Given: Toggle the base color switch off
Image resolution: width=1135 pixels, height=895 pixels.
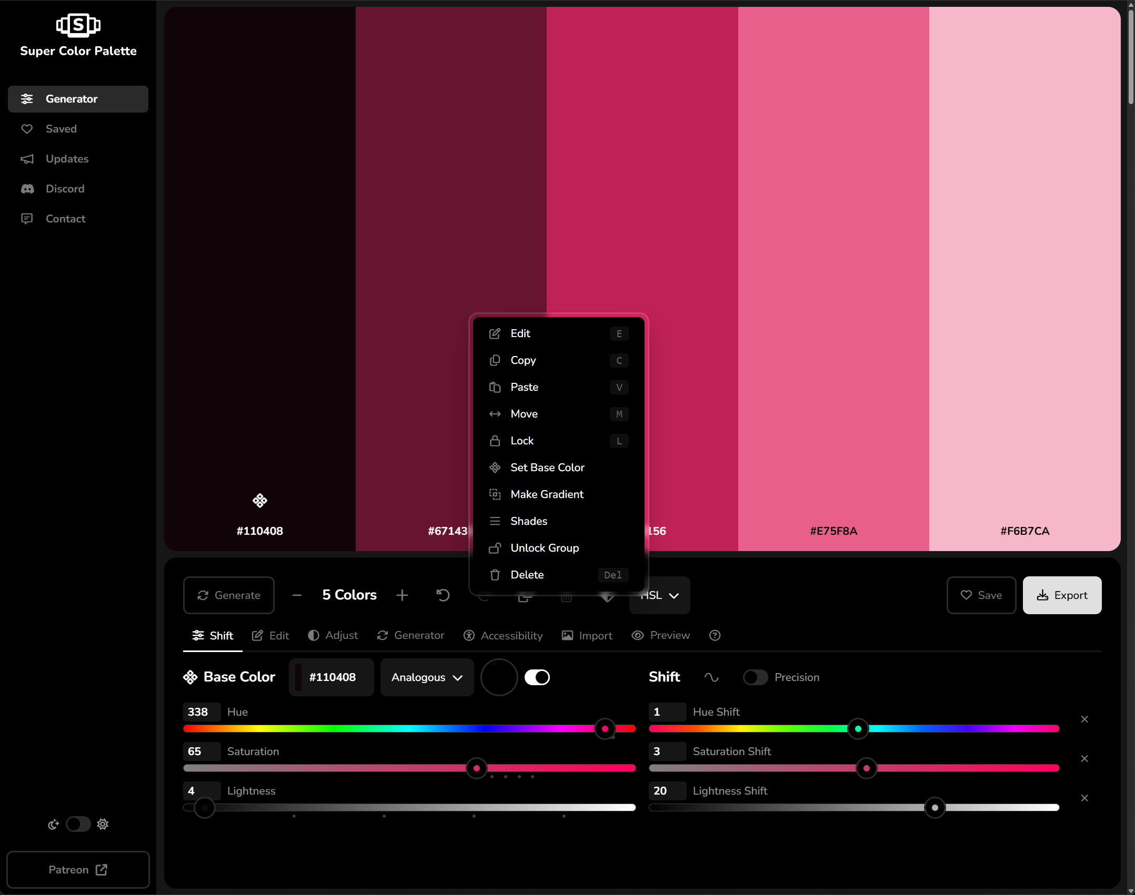Looking at the screenshot, I should coord(537,677).
